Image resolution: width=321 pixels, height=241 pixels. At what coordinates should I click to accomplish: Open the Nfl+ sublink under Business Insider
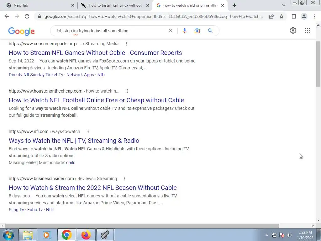tap(50, 210)
